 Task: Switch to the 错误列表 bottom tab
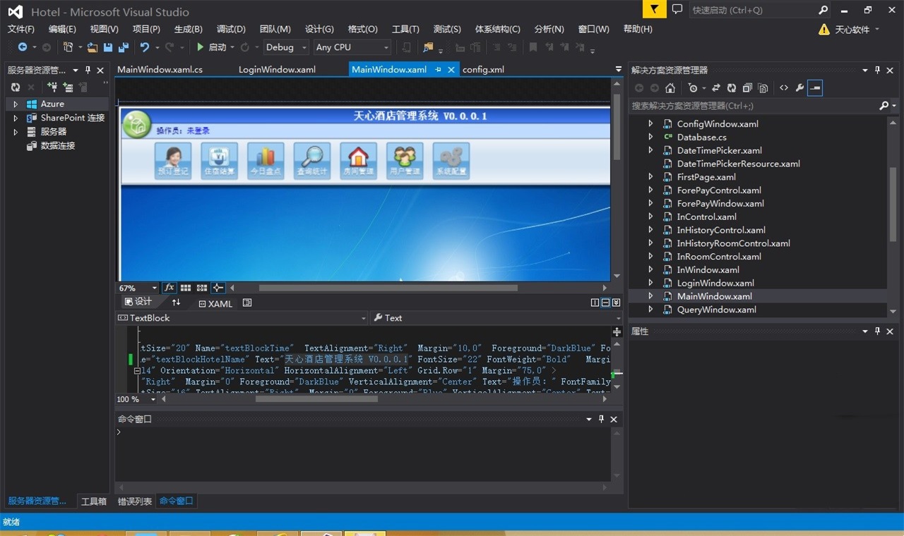tap(134, 501)
